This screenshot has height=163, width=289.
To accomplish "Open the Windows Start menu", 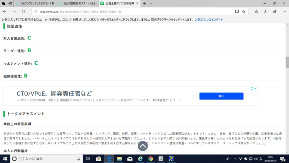I will [x=5, y=159].
